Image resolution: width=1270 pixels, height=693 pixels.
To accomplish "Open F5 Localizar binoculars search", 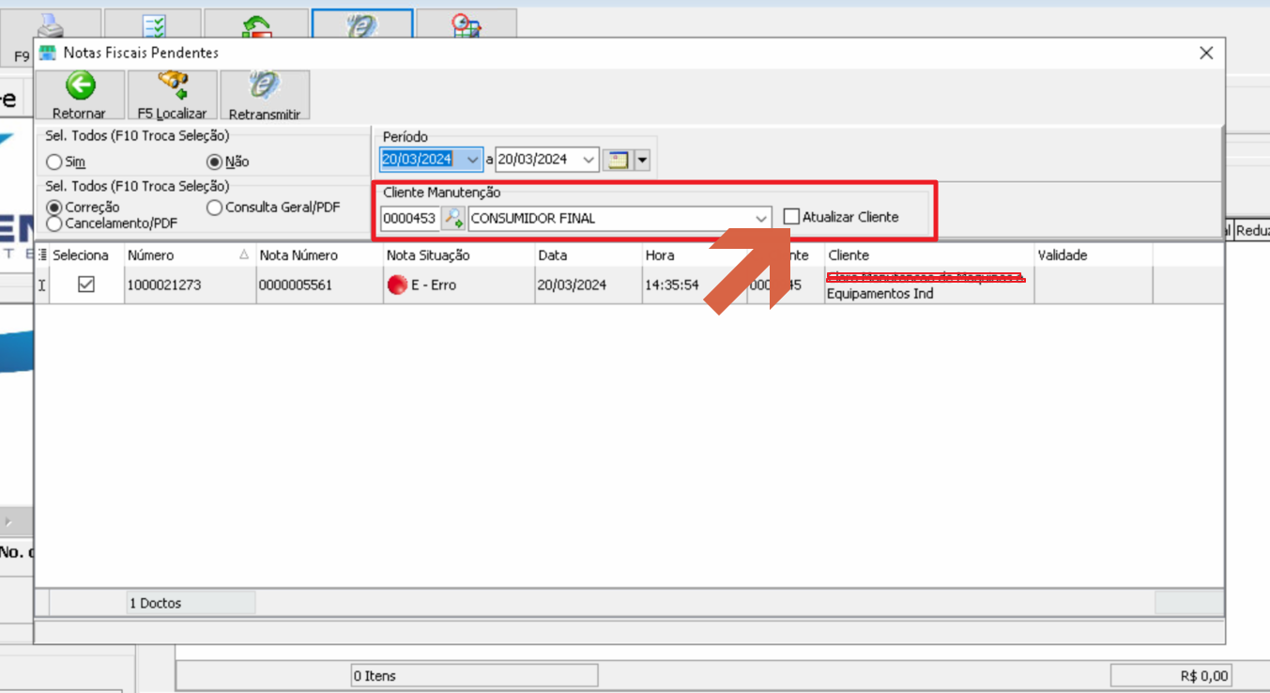I will coord(172,95).
